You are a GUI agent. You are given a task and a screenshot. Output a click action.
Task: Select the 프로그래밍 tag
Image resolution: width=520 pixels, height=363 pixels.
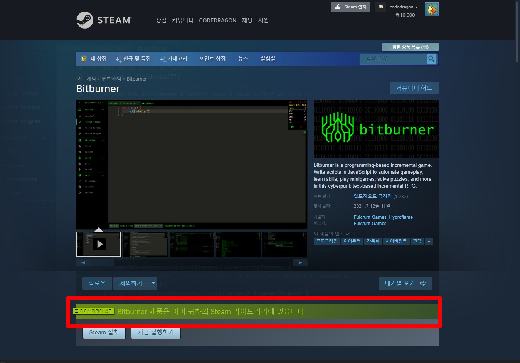[327, 241]
